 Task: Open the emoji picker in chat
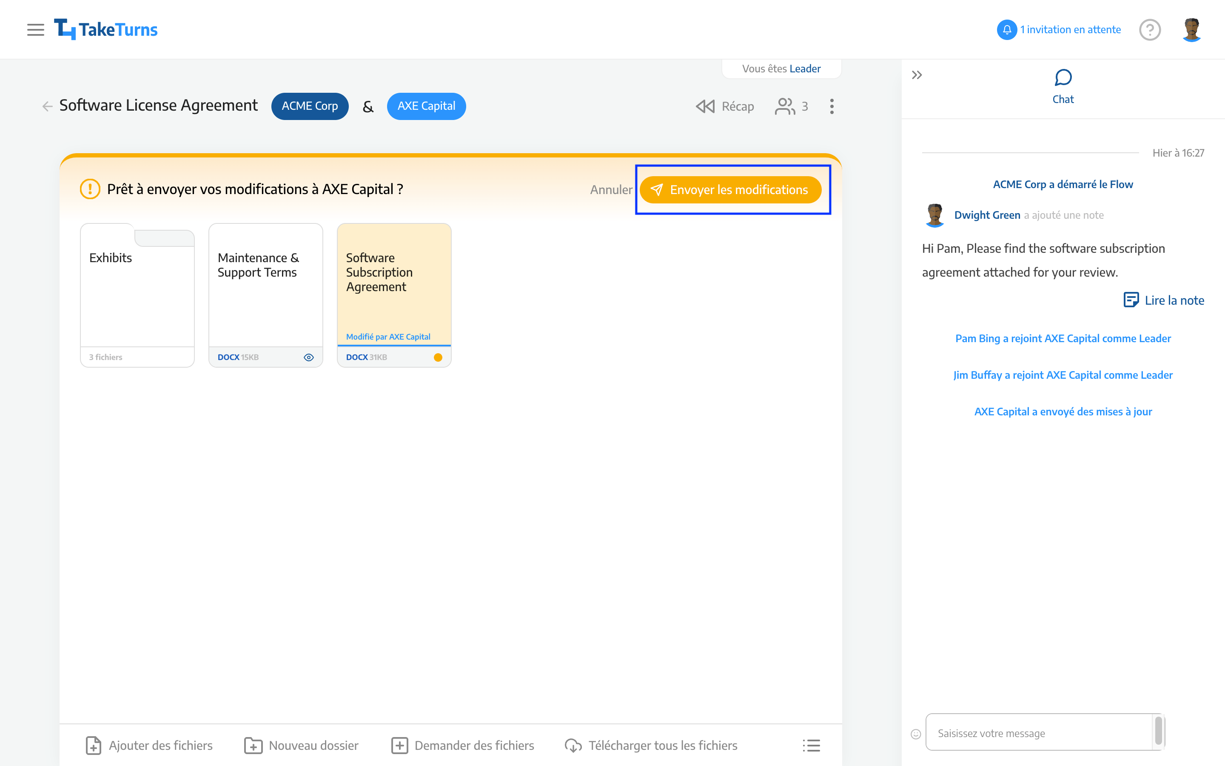[x=915, y=734]
